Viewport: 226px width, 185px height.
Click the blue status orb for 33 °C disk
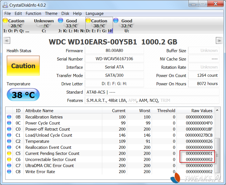[61, 20]
